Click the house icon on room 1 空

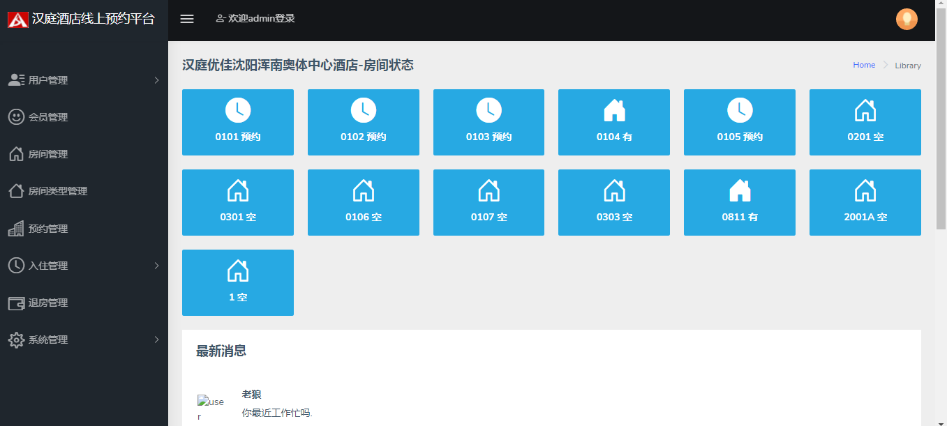(x=238, y=270)
